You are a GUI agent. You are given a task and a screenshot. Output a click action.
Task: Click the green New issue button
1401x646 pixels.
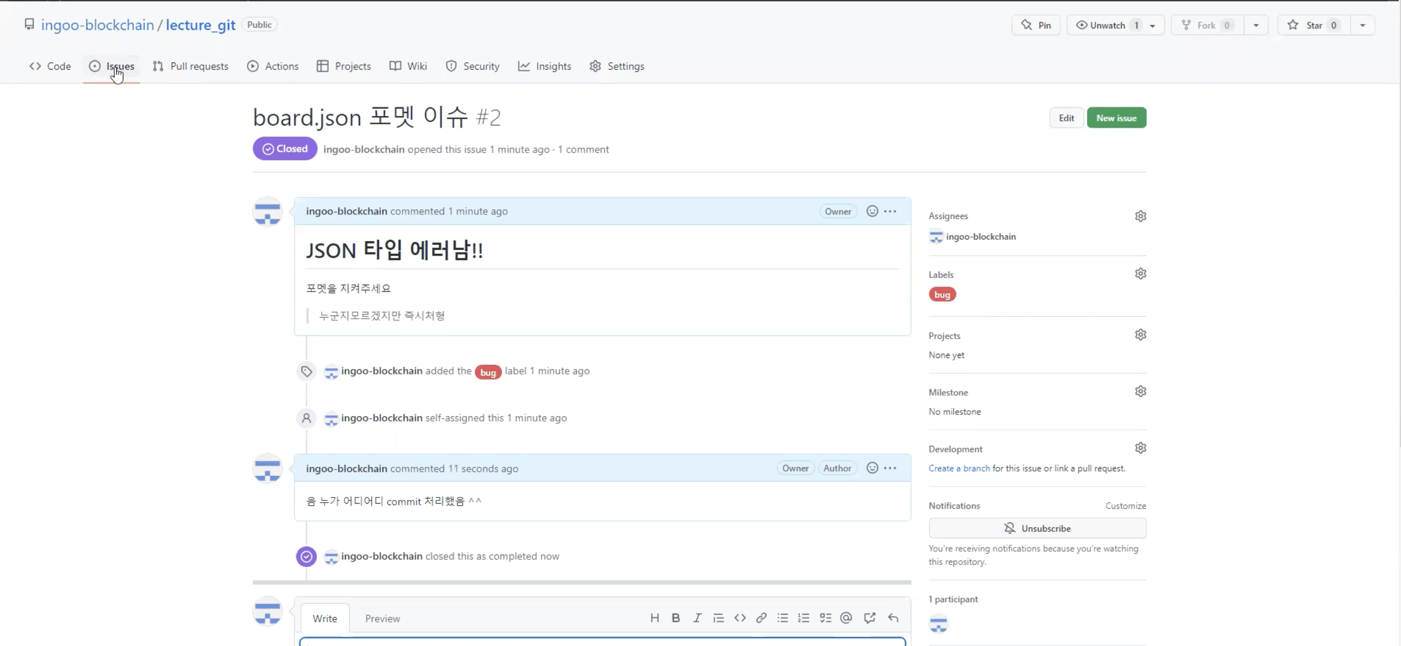(x=1116, y=118)
